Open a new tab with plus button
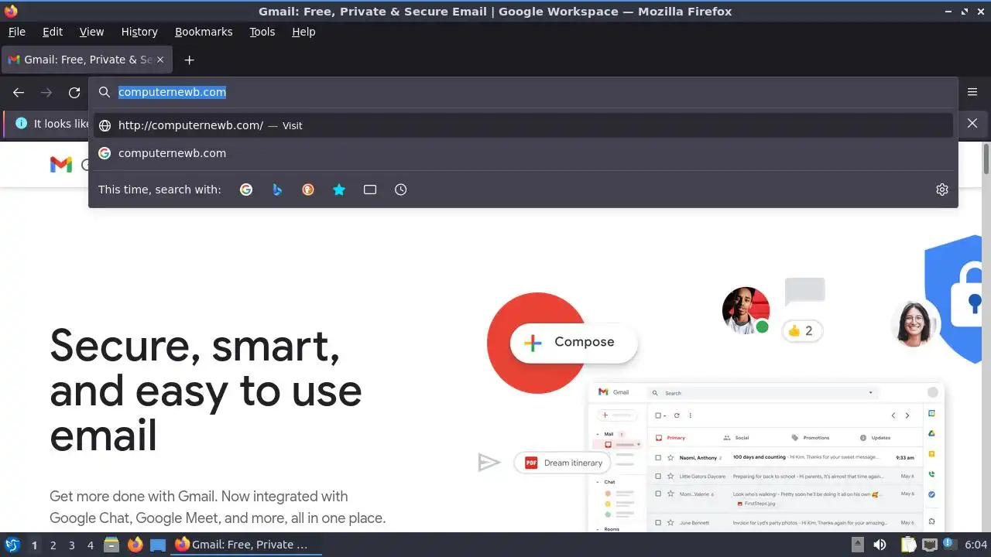991x557 pixels. [x=189, y=60]
